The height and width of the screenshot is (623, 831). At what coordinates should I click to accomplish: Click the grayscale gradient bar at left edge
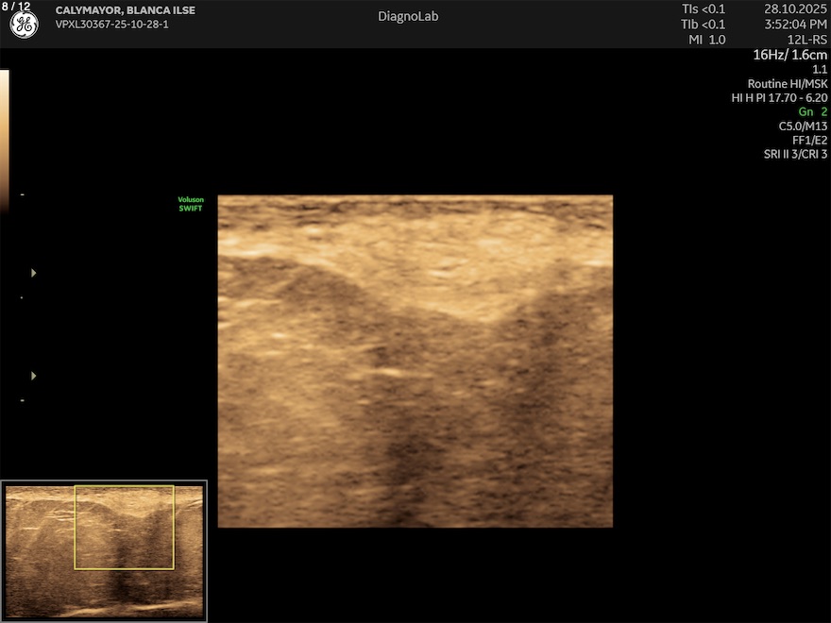(x=4, y=132)
